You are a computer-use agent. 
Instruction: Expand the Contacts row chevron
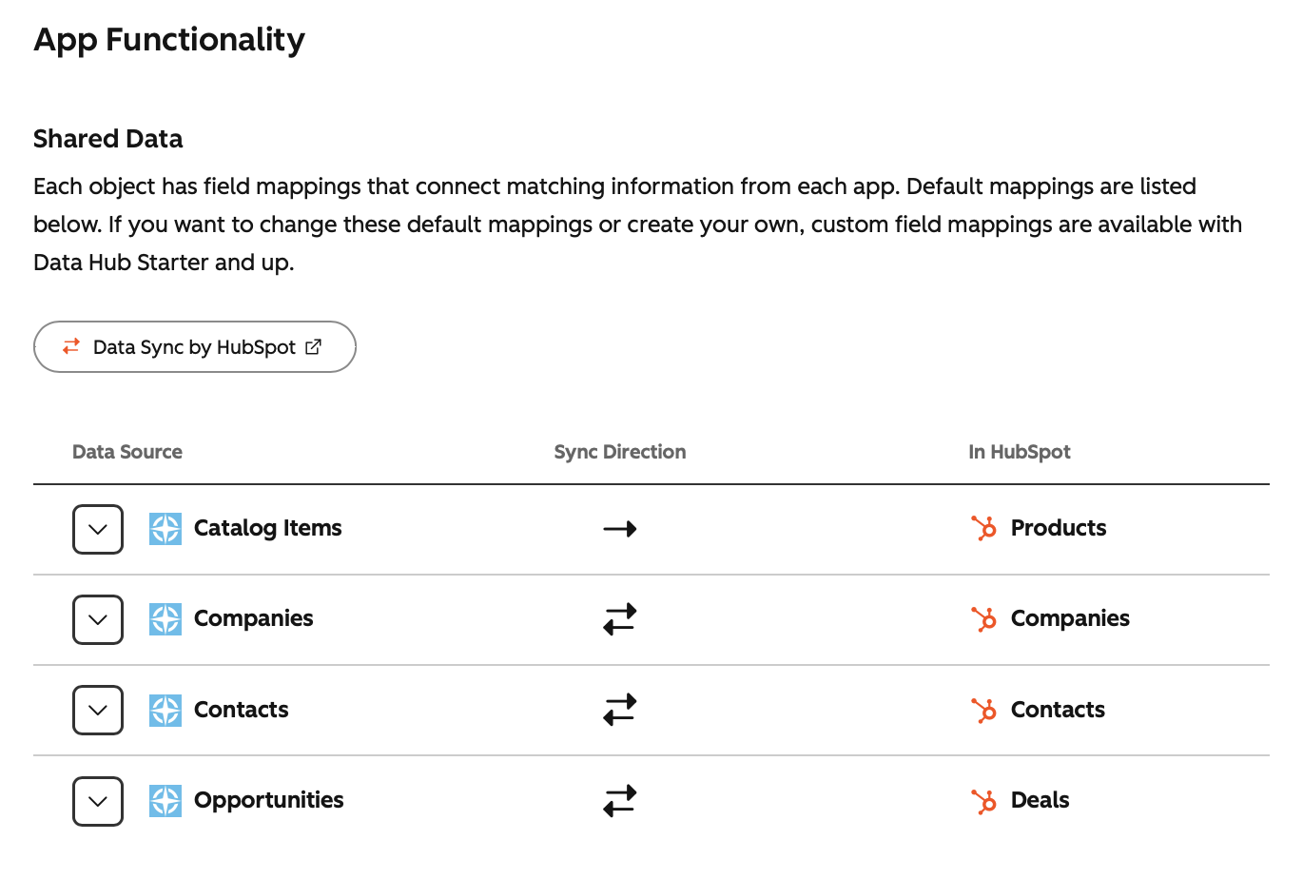point(98,710)
